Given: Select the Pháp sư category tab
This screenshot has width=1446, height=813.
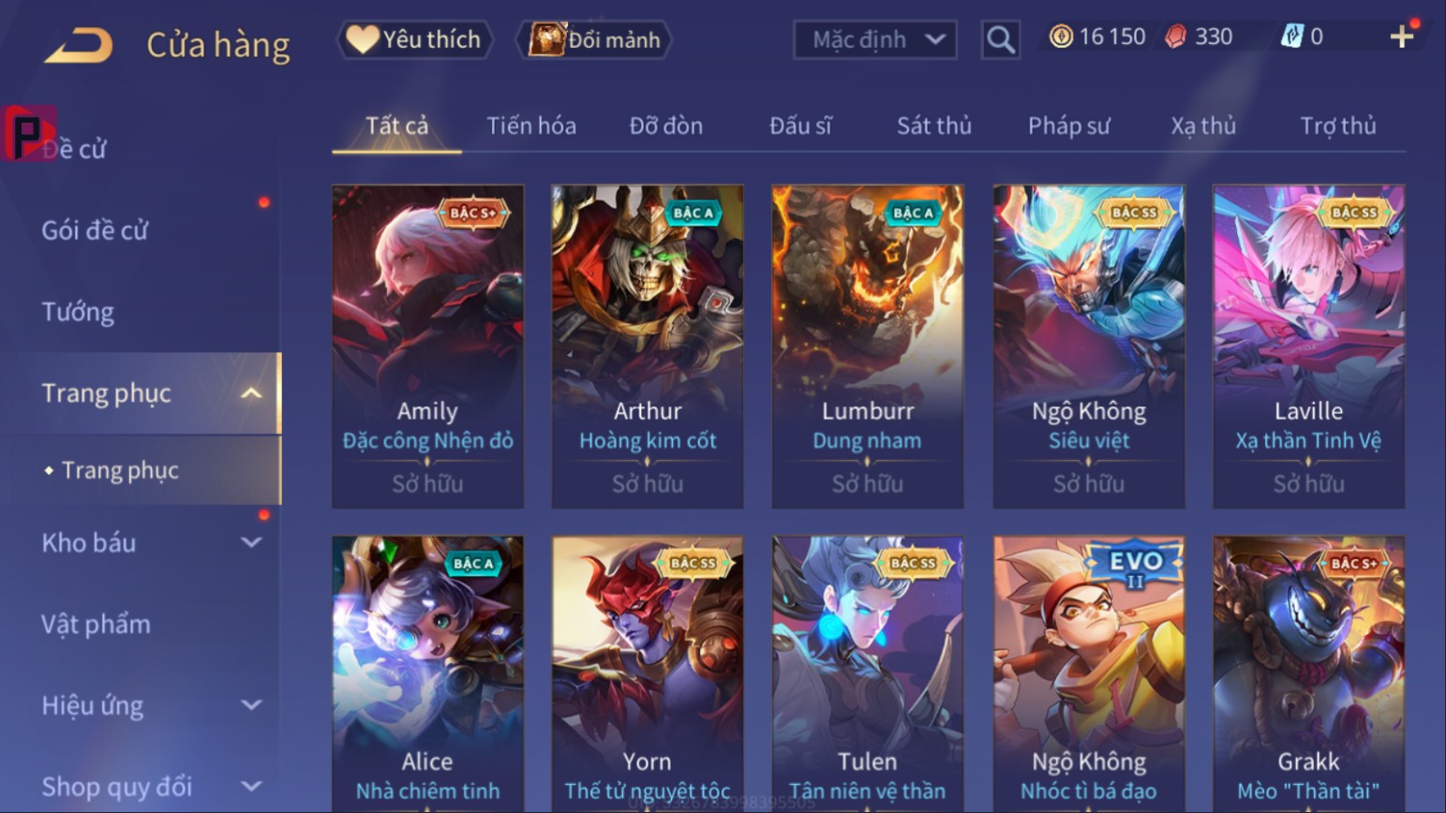Looking at the screenshot, I should 1068,126.
